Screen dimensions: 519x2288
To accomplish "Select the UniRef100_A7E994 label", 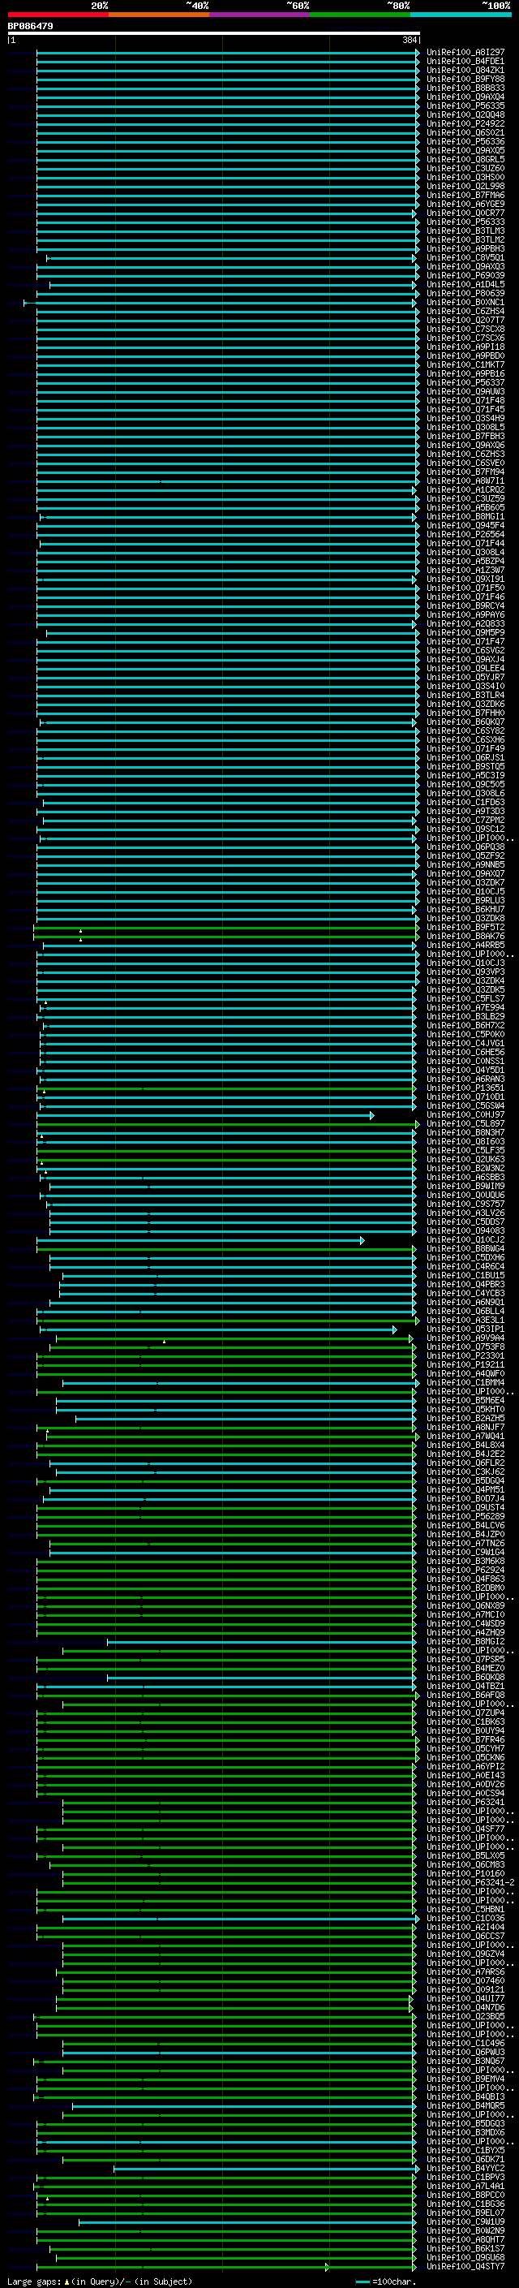I will [x=465, y=1008].
